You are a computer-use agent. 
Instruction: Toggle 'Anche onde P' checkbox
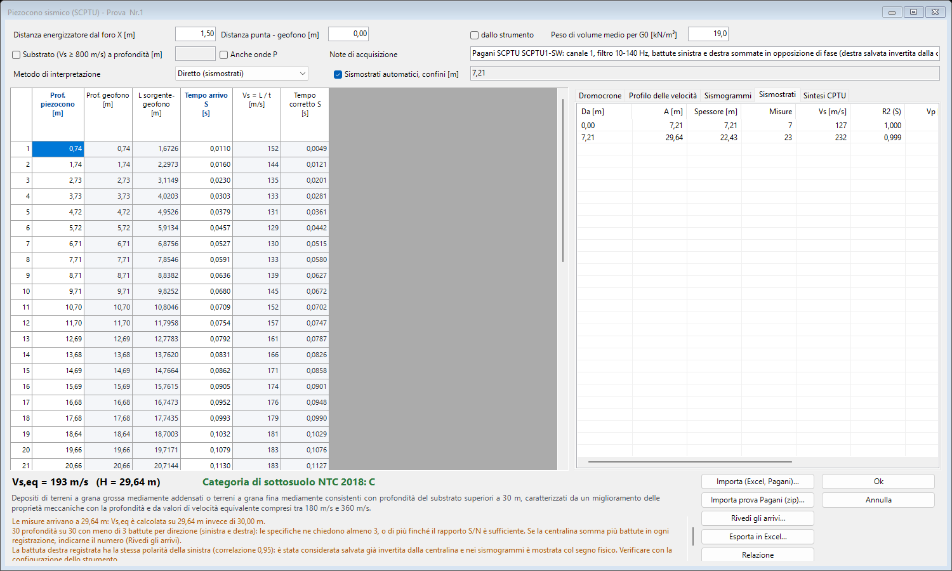(223, 55)
